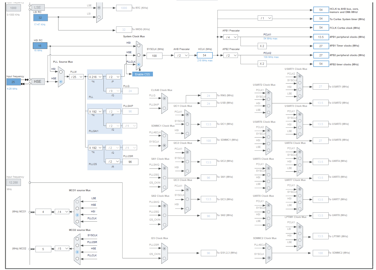Open the PLLM /25 divider dropdown

tap(77, 77)
